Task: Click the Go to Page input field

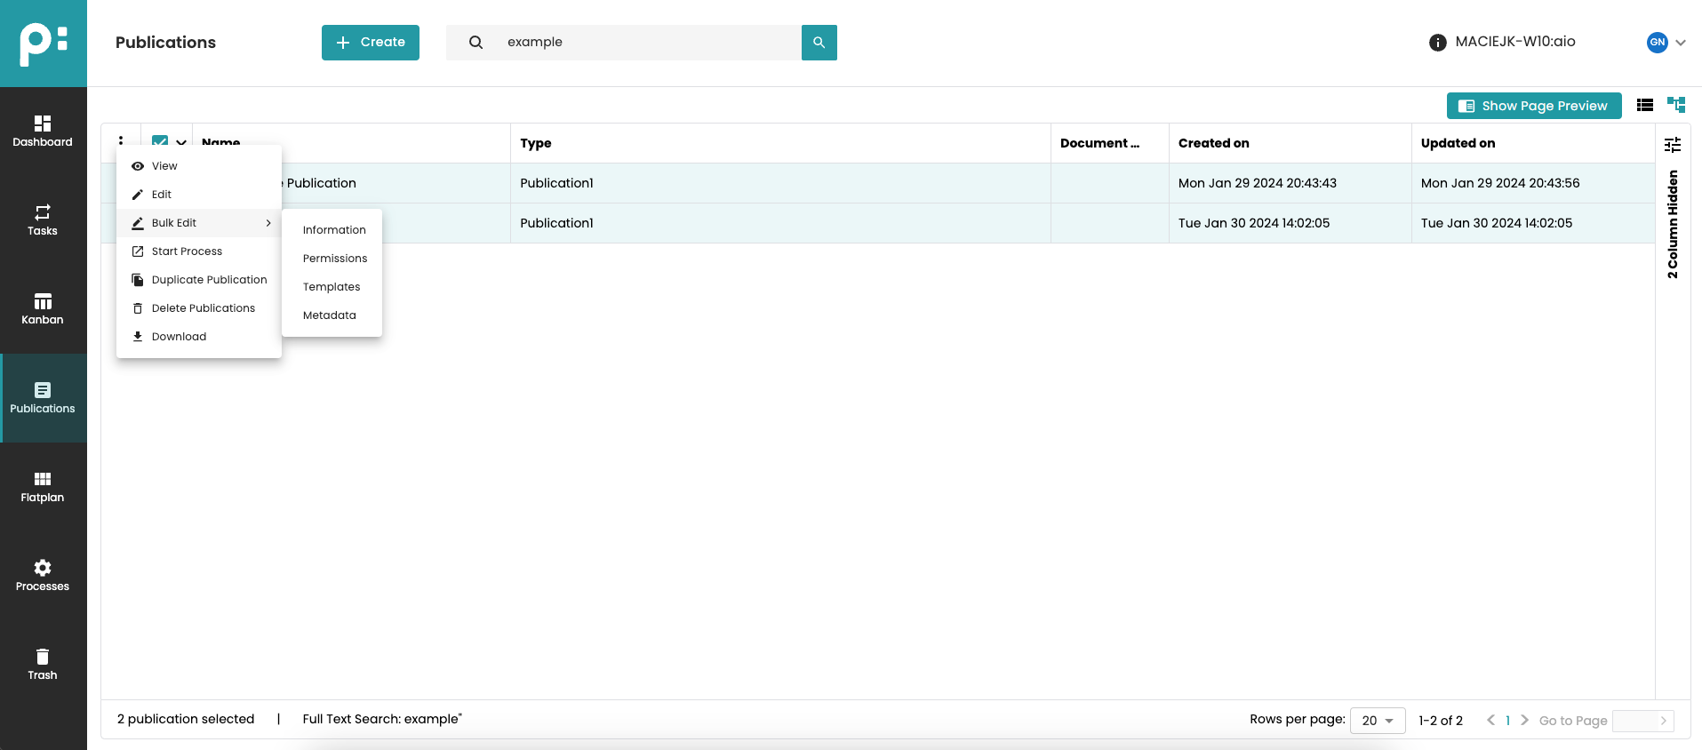Action: click(x=1635, y=721)
